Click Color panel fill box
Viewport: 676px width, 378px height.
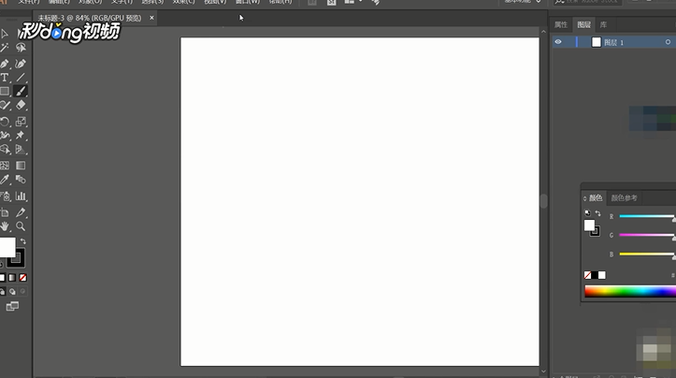pos(589,225)
